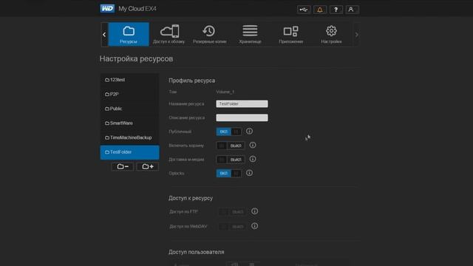The height and width of the screenshot is (266, 473).
Task: Open the notifications bell icon
Action: [x=320, y=10]
